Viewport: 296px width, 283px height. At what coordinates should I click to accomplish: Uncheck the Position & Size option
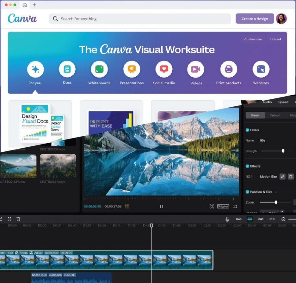coord(247,192)
